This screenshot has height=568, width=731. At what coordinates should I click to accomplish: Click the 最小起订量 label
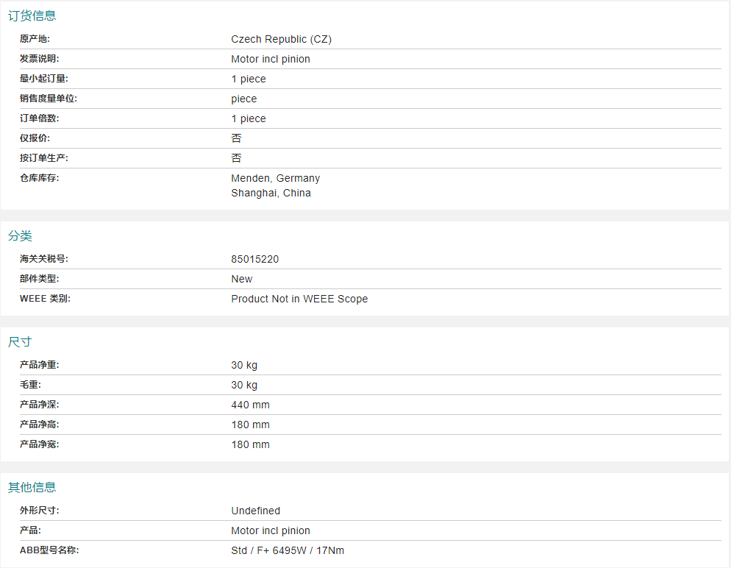tap(44, 78)
